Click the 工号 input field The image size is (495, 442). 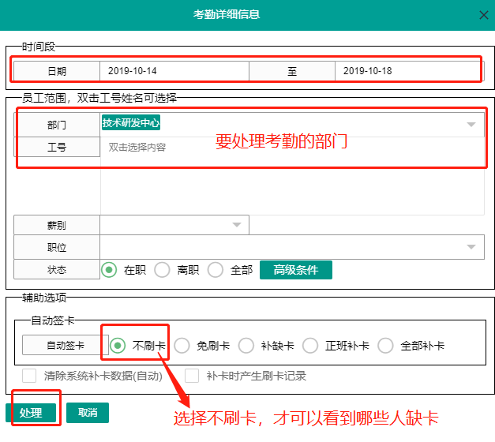pos(291,147)
